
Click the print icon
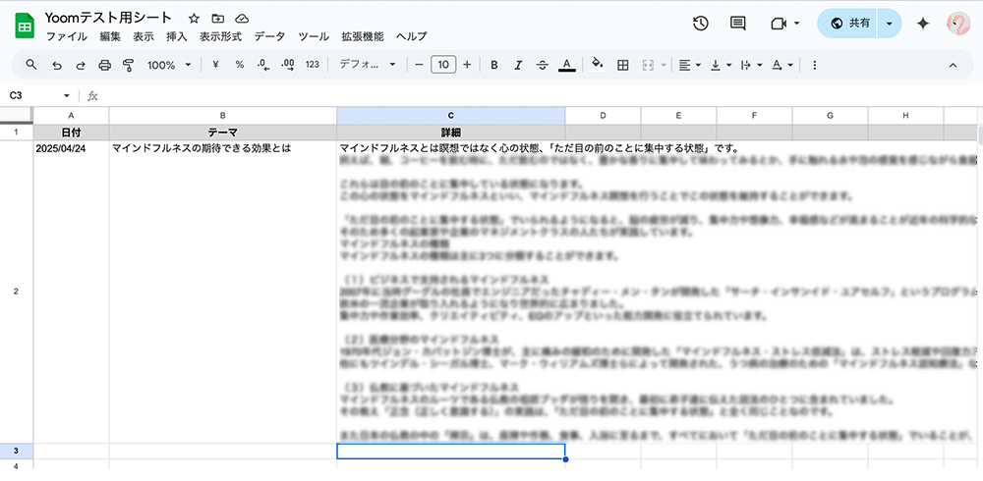tap(104, 65)
